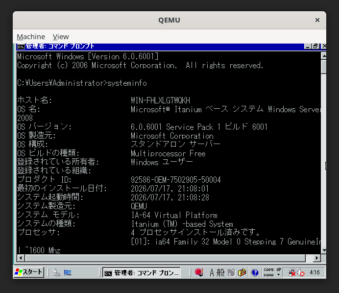Click the vertical scrollbar thumb
The image size is (339, 293).
pyautogui.click(x=324, y=67)
